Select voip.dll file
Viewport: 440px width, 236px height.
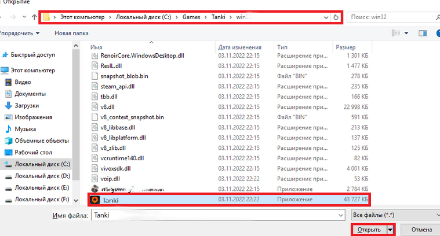[x=110, y=179]
